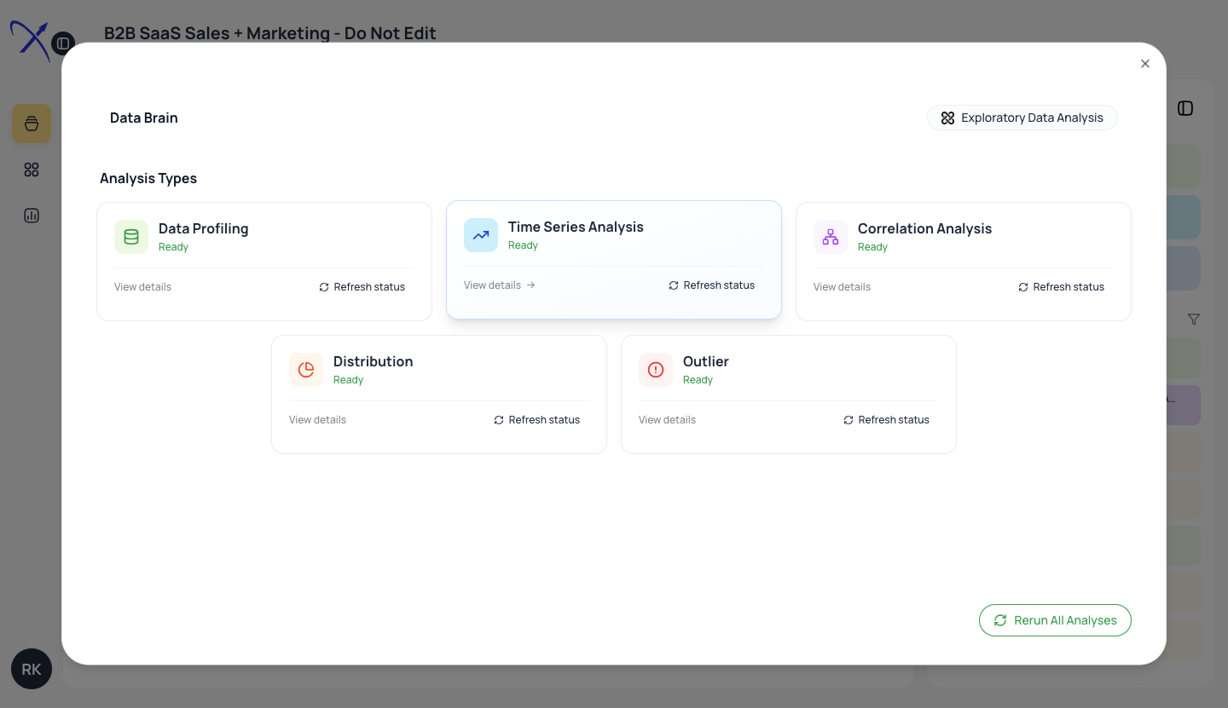The height and width of the screenshot is (708, 1228).
Task: Select the Data Profiling card title
Action: click(x=203, y=228)
